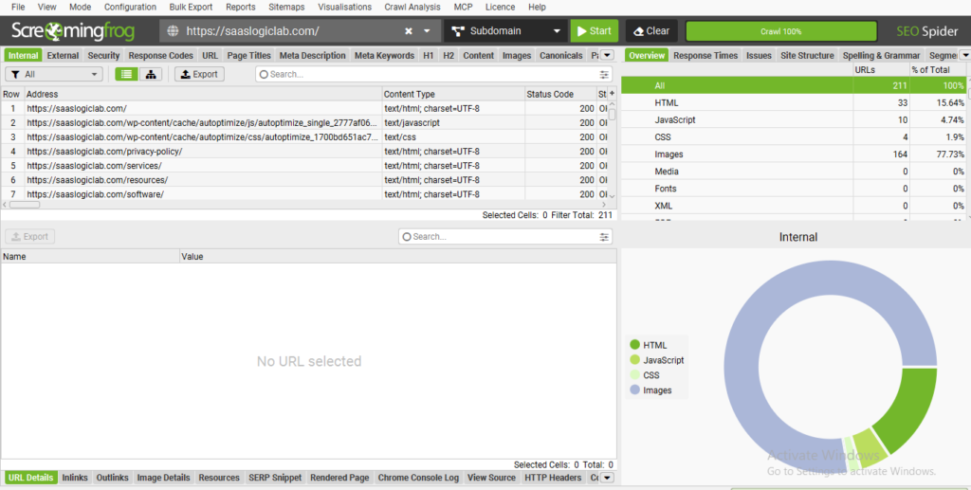971x490 pixels.
Task: Switch to the Security tab
Action: click(x=103, y=55)
